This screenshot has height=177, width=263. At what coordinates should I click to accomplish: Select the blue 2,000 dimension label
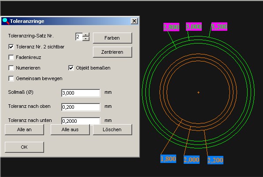[x=192, y=159]
